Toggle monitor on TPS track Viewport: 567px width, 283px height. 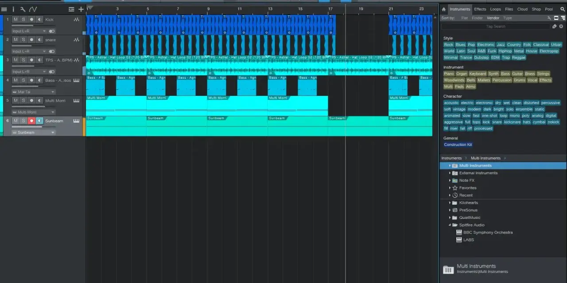coord(39,60)
